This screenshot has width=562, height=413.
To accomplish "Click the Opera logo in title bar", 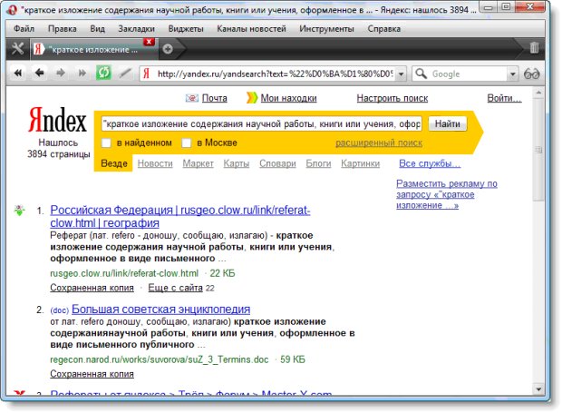I will pyautogui.click(x=12, y=10).
